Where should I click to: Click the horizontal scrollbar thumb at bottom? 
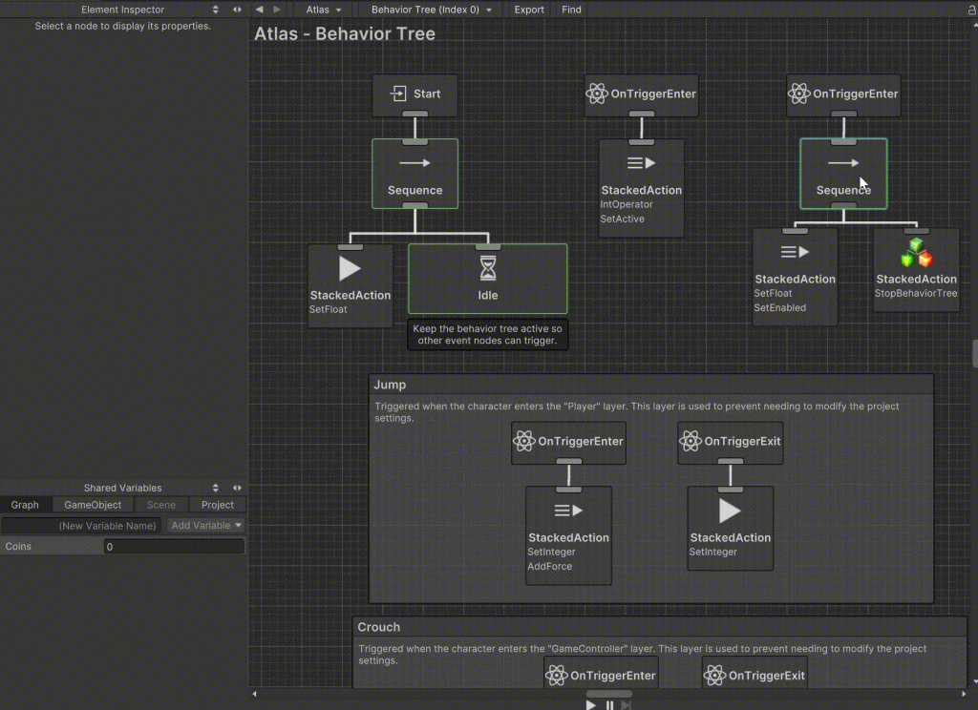(x=608, y=694)
